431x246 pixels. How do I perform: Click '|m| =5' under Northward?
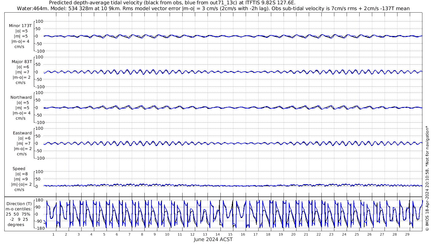pos(22,108)
